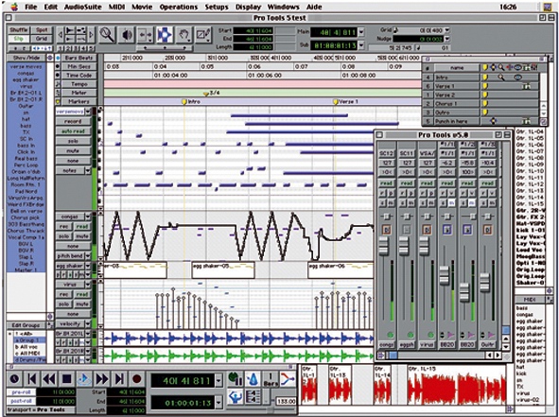Screen dimensions: 559x417
Task: Open transport main counter dropdown arrow
Action: coord(218,381)
